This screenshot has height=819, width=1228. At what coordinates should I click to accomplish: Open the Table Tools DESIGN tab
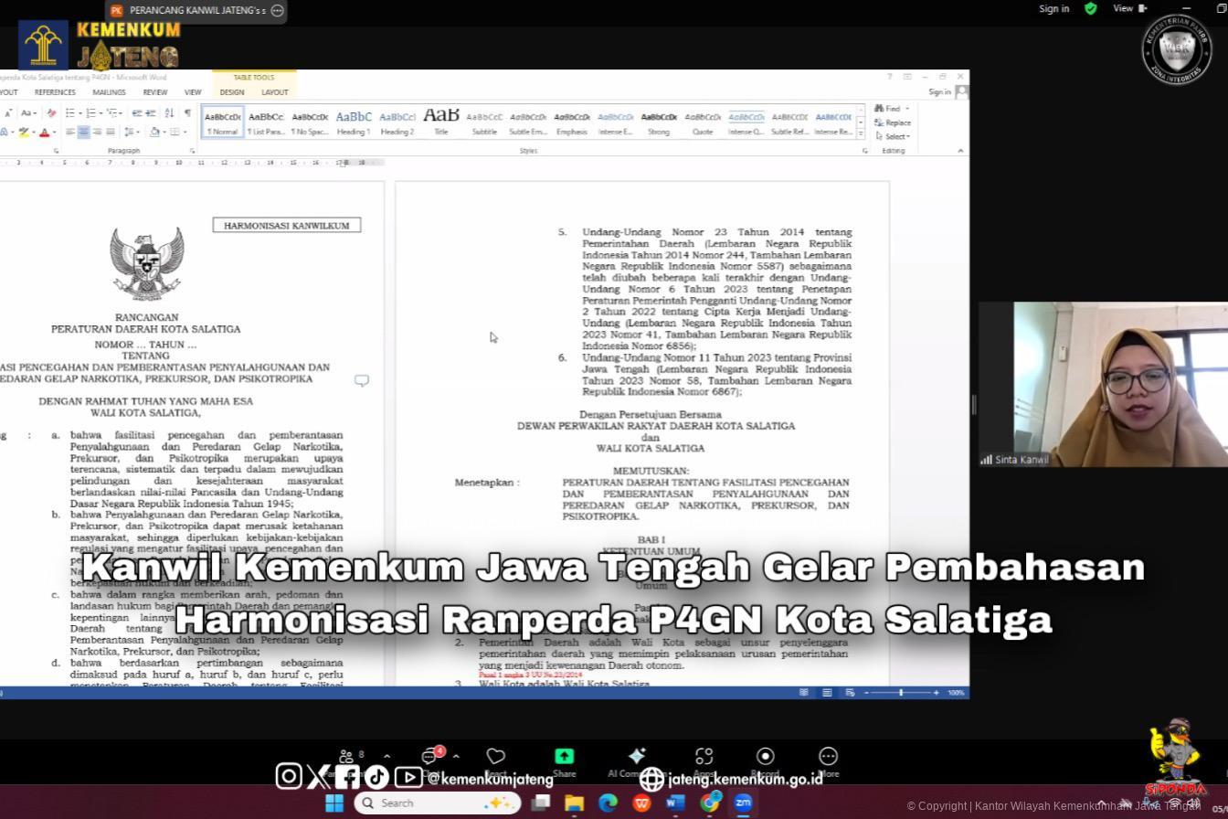(x=231, y=91)
